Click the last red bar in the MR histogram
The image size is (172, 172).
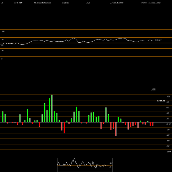(153, 124)
